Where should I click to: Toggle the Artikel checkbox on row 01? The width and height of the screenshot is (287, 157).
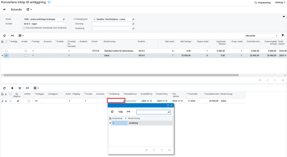[x=29, y=101]
